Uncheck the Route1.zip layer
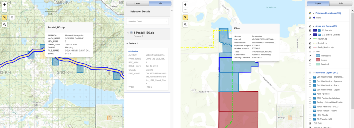 (x=310, y=39)
